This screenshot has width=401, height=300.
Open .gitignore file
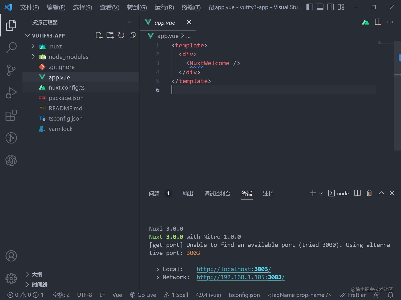point(81,67)
